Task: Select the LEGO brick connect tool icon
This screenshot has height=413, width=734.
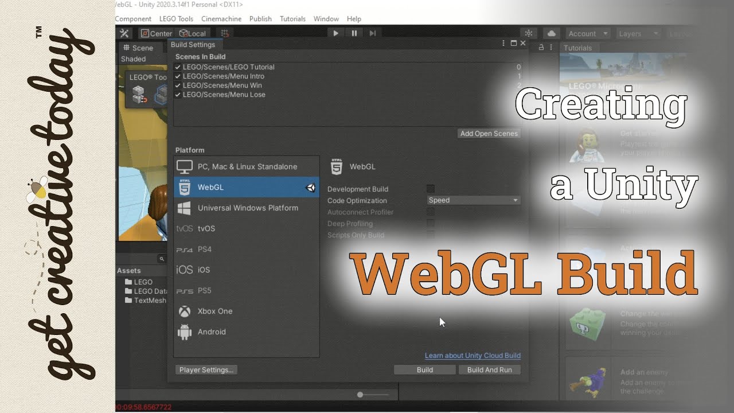Action: point(139,95)
